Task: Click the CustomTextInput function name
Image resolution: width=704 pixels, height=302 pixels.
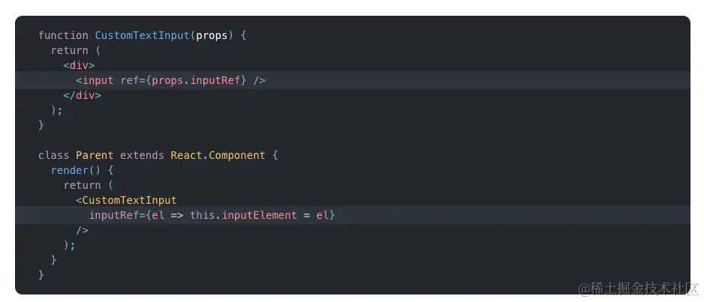Action: [143, 35]
